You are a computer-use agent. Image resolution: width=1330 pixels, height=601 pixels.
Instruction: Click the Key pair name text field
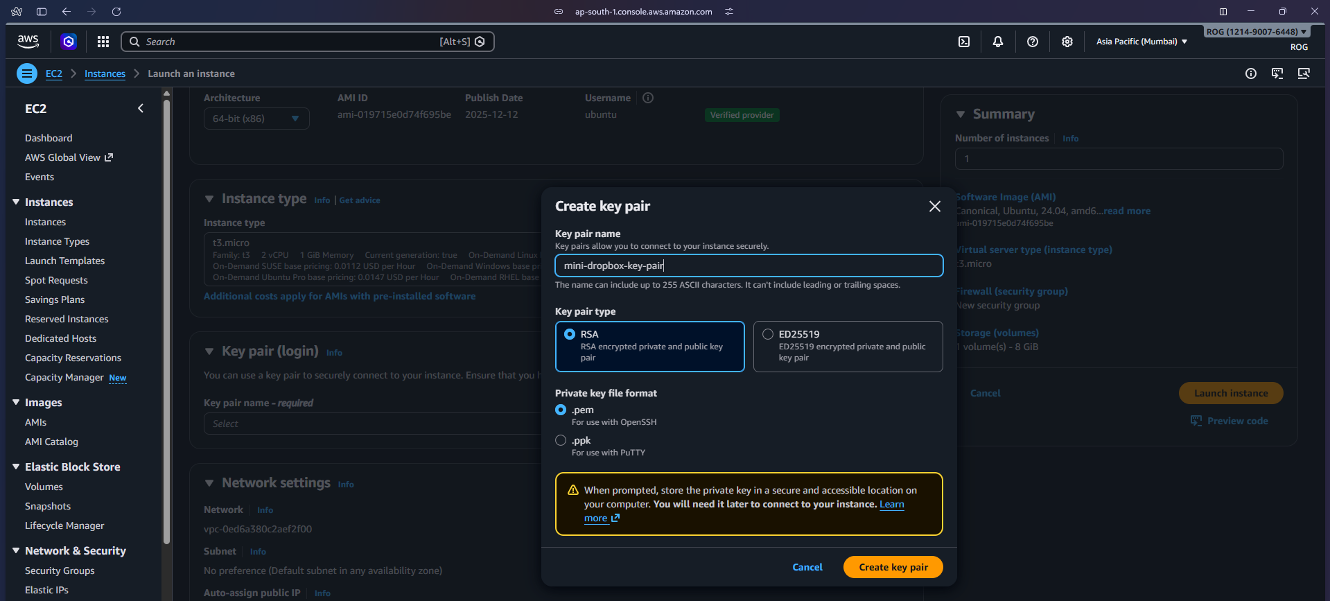click(x=749, y=265)
